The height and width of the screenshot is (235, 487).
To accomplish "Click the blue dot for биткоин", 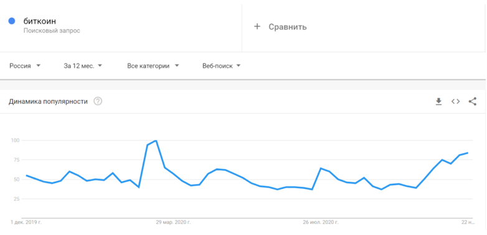I will (x=12, y=21).
